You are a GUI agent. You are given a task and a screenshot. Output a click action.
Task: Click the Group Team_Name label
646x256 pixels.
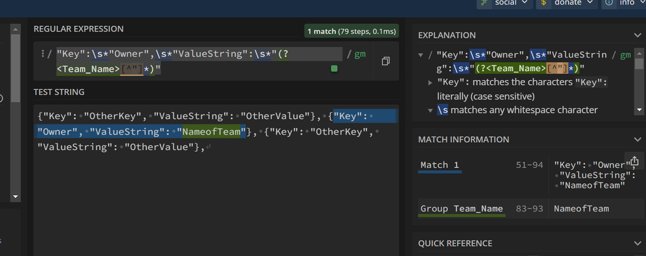coord(462,209)
